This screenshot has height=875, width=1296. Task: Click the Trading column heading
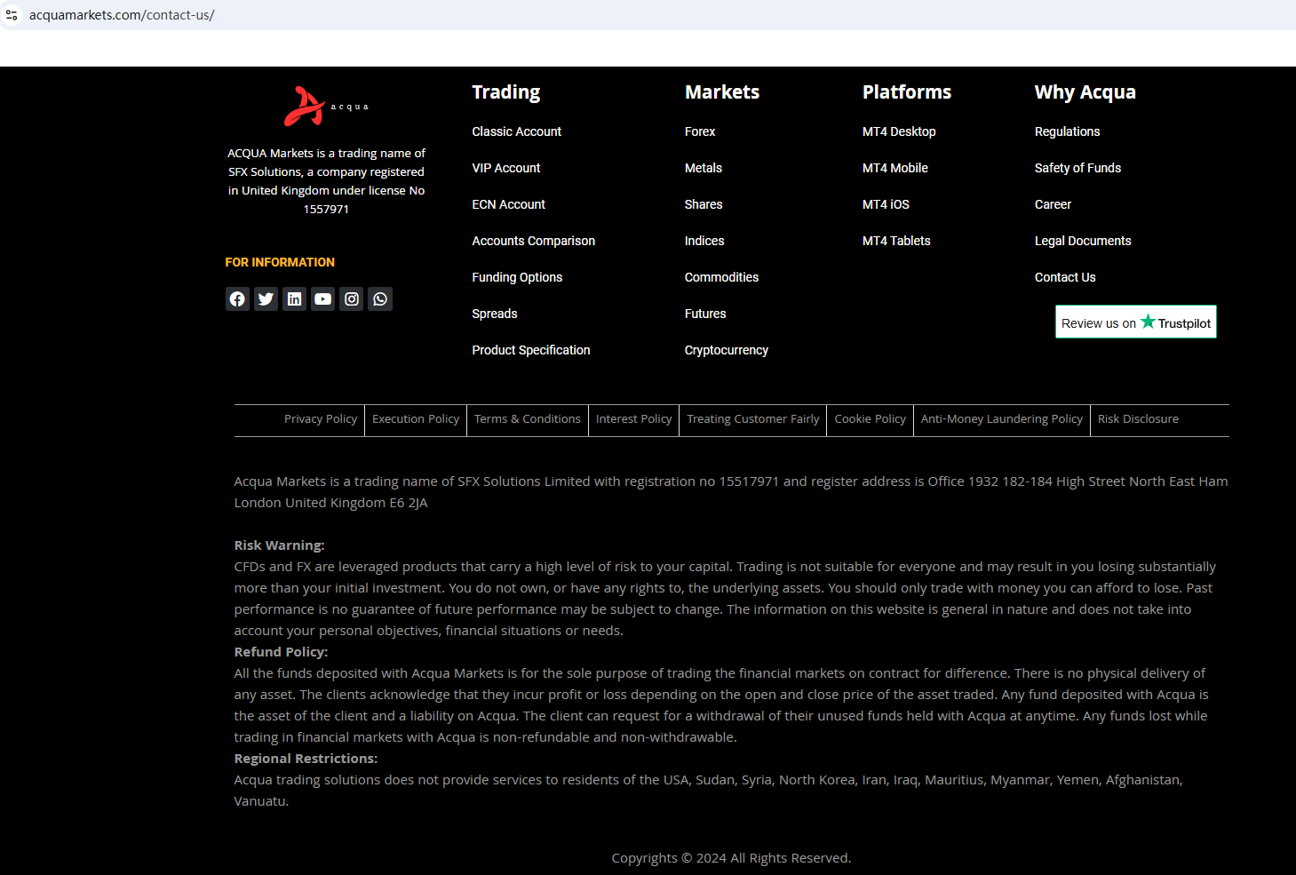(x=506, y=92)
